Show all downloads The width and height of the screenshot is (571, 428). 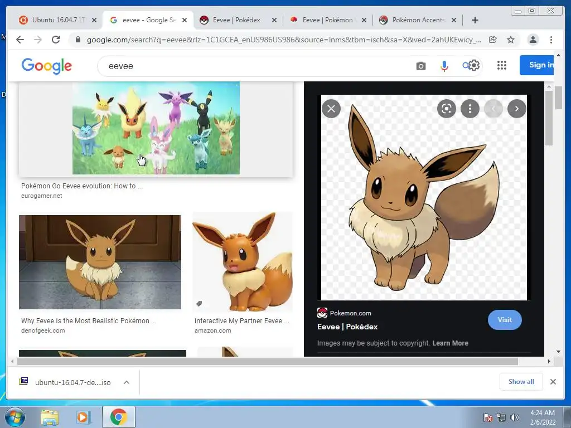[x=521, y=381]
